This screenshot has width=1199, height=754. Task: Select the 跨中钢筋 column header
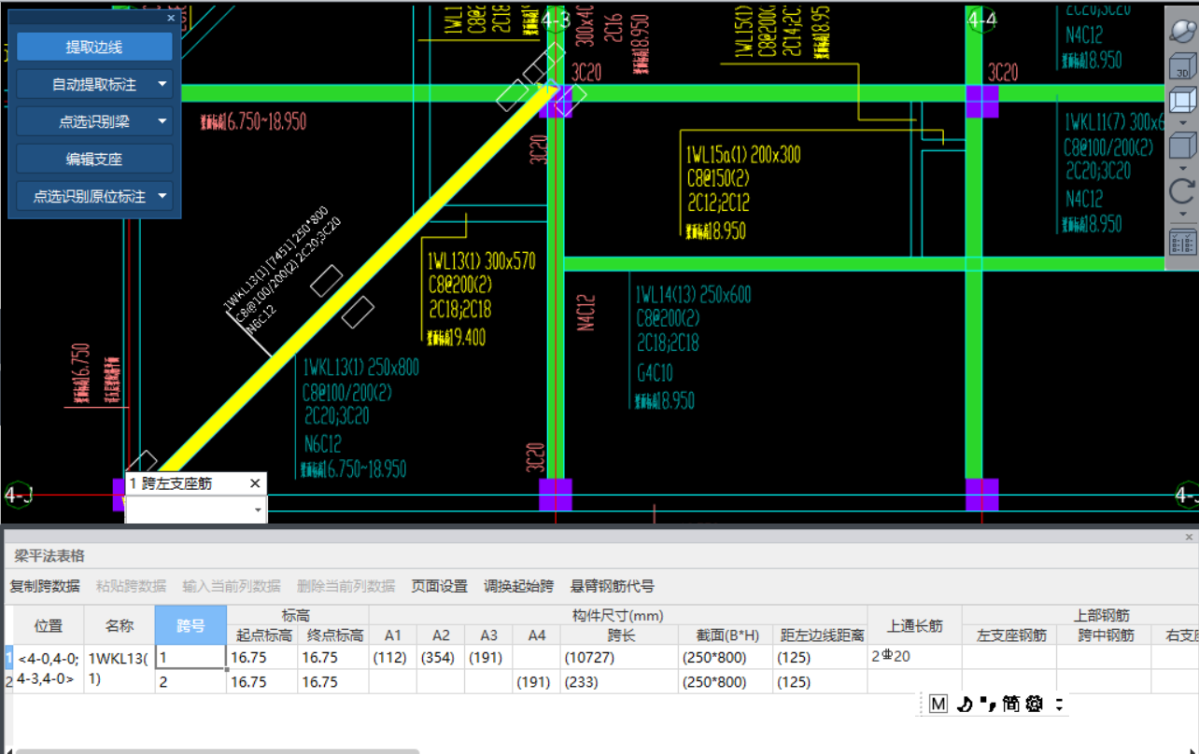click(1104, 635)
